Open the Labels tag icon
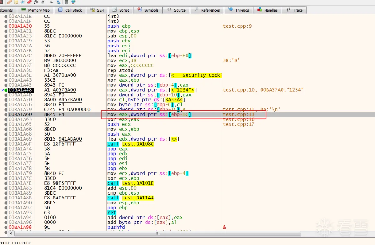This screenshot has height=245, width=375. (x=23, y=2)
